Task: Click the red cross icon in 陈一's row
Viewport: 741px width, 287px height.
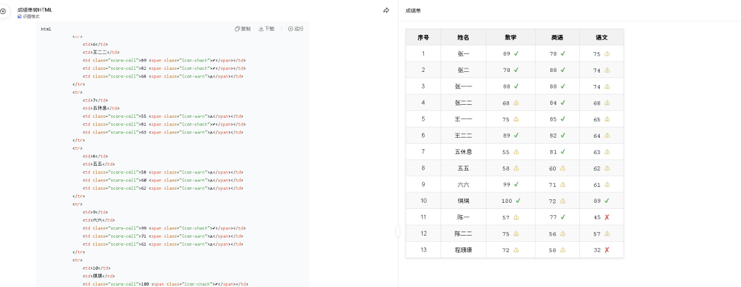Action: tap(607, 217)
